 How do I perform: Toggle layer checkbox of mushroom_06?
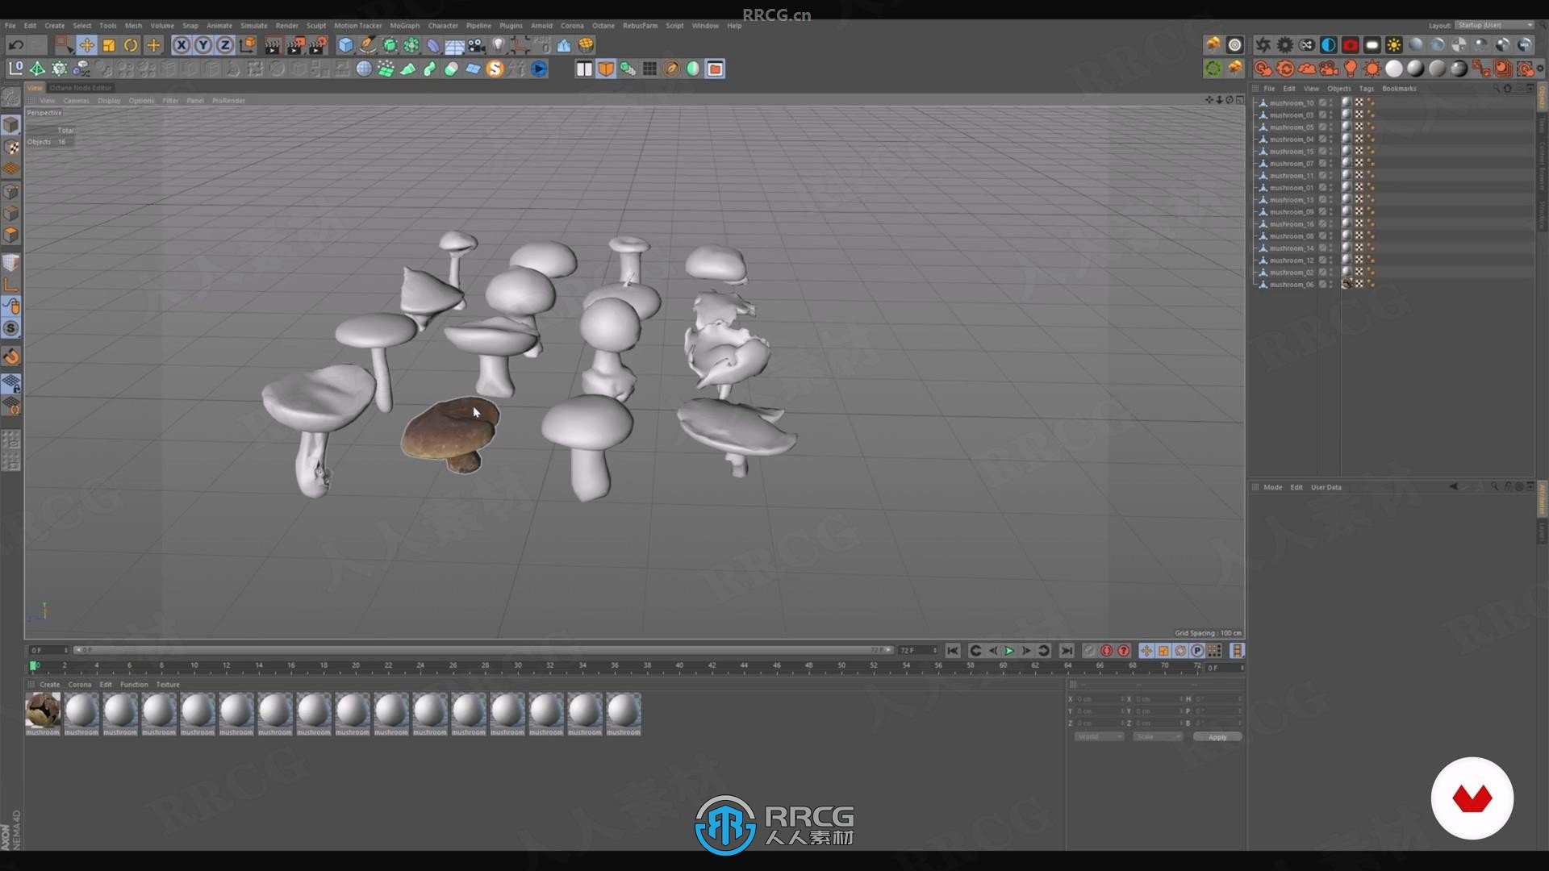tap(1322, 285)
